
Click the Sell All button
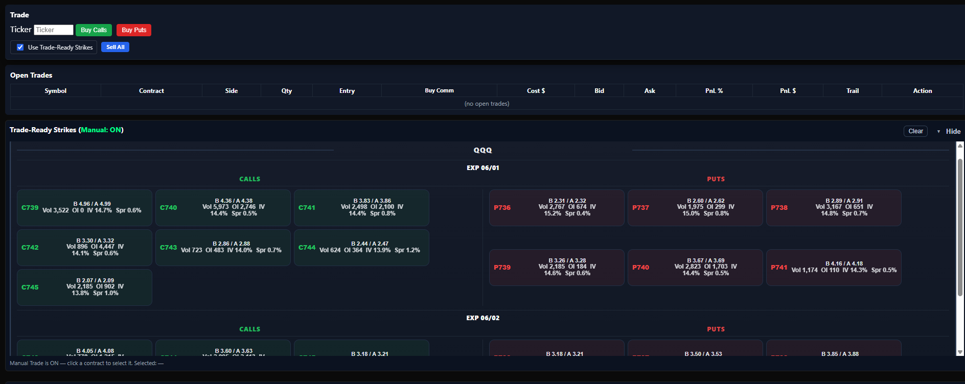[x=115, y=47]
